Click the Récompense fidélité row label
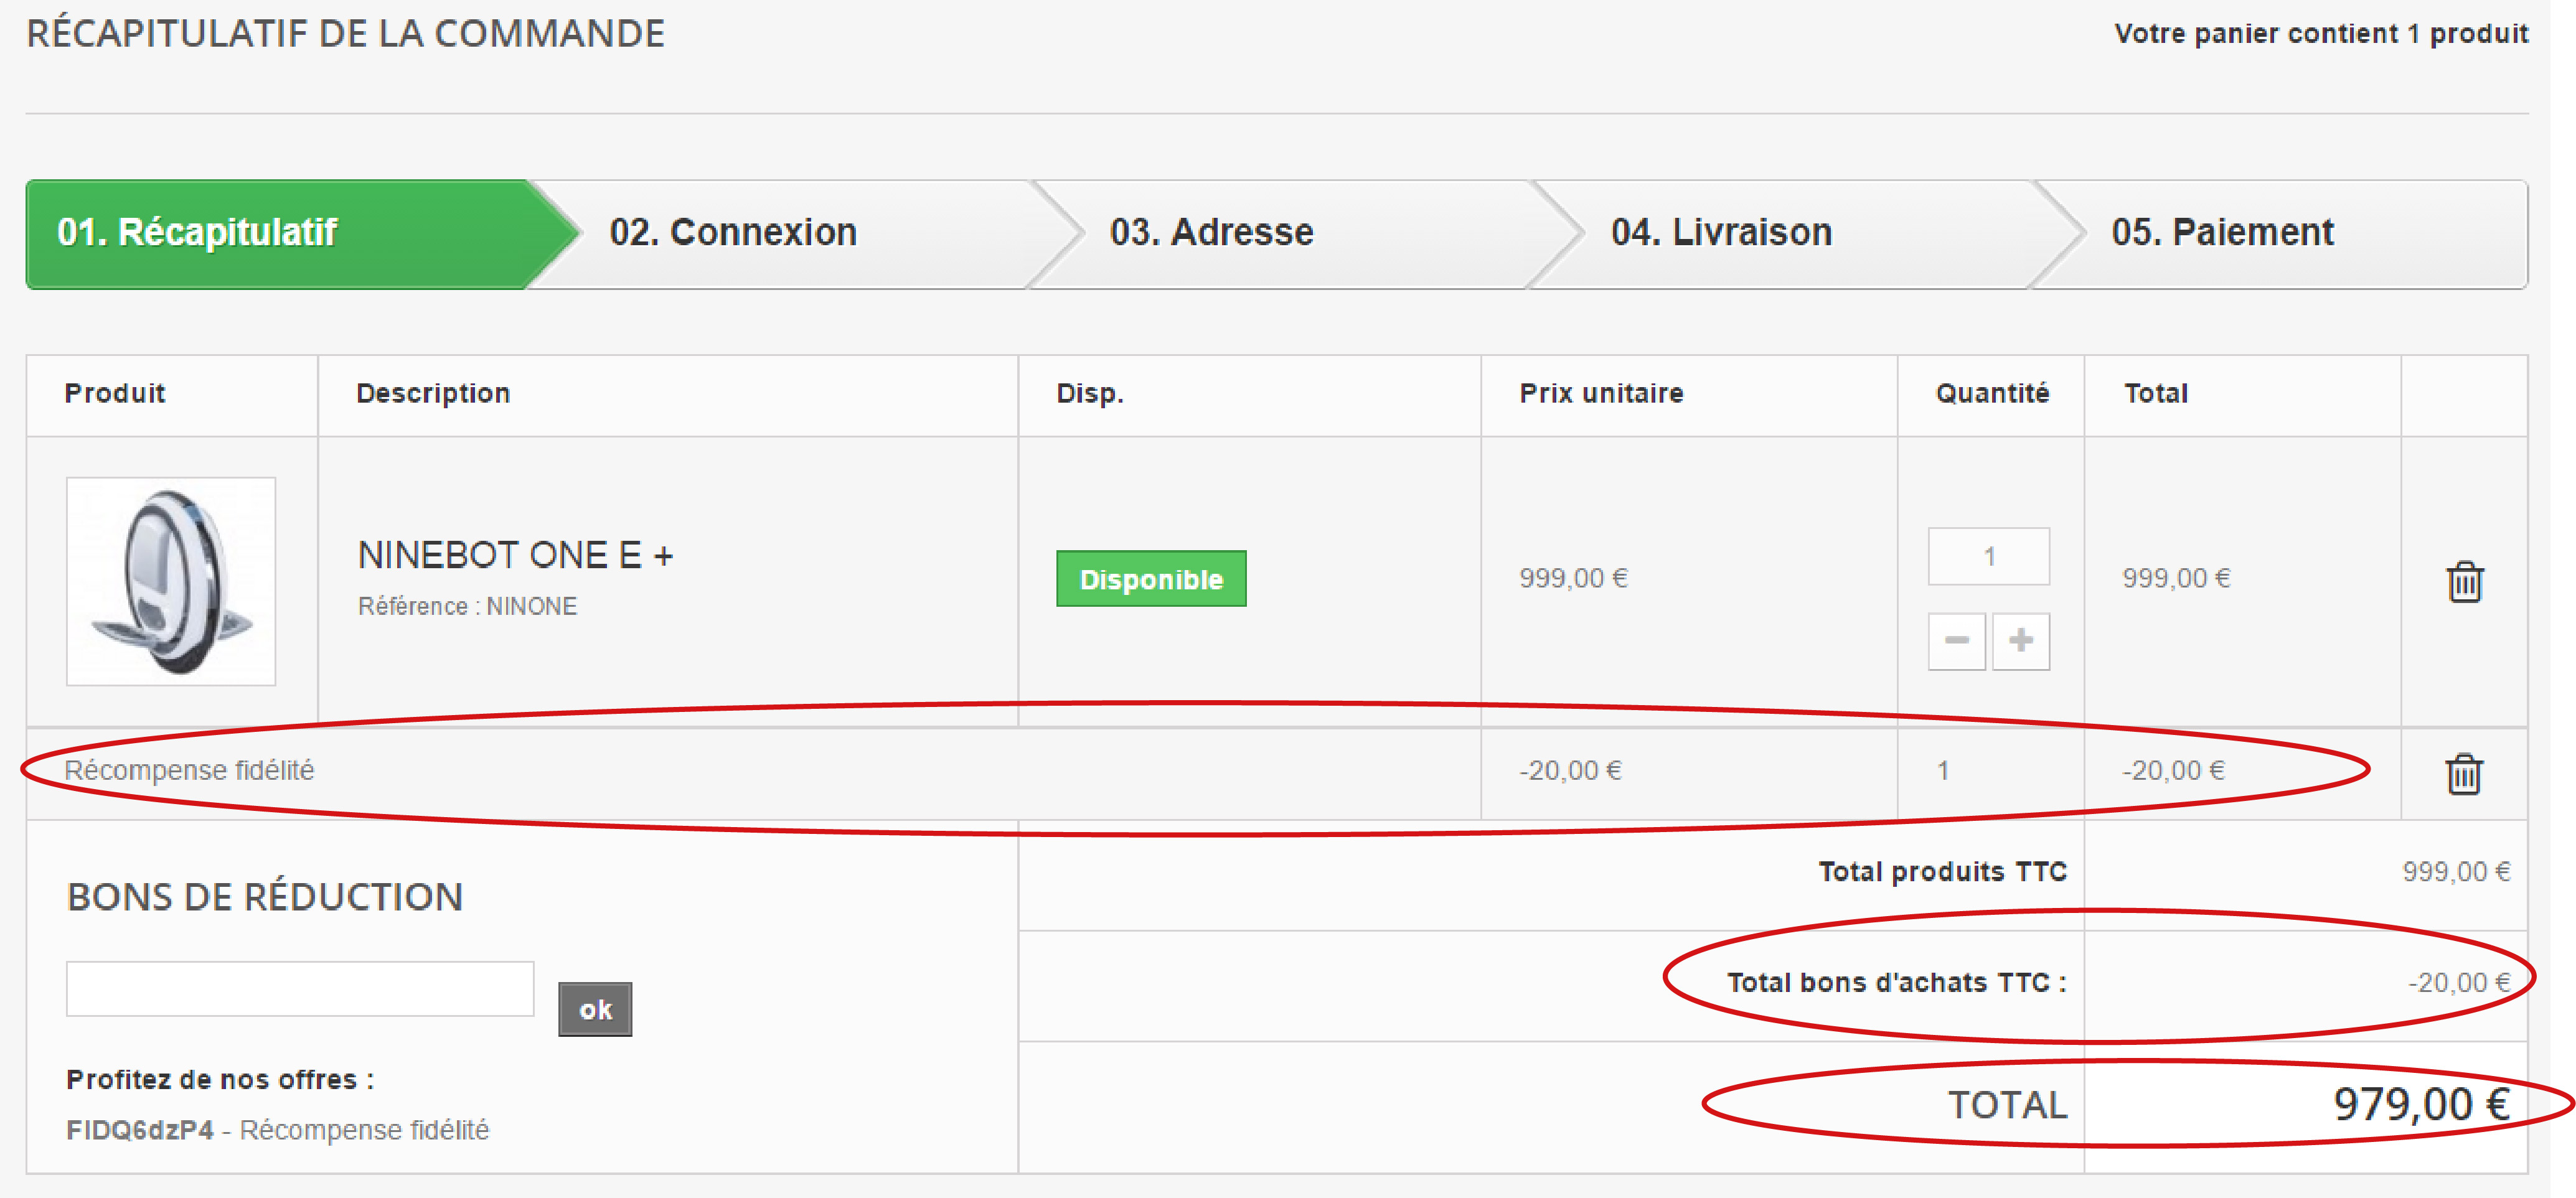Viewport: 2576px width, 1198px height. pyautogui.click(x=189, y=770)
